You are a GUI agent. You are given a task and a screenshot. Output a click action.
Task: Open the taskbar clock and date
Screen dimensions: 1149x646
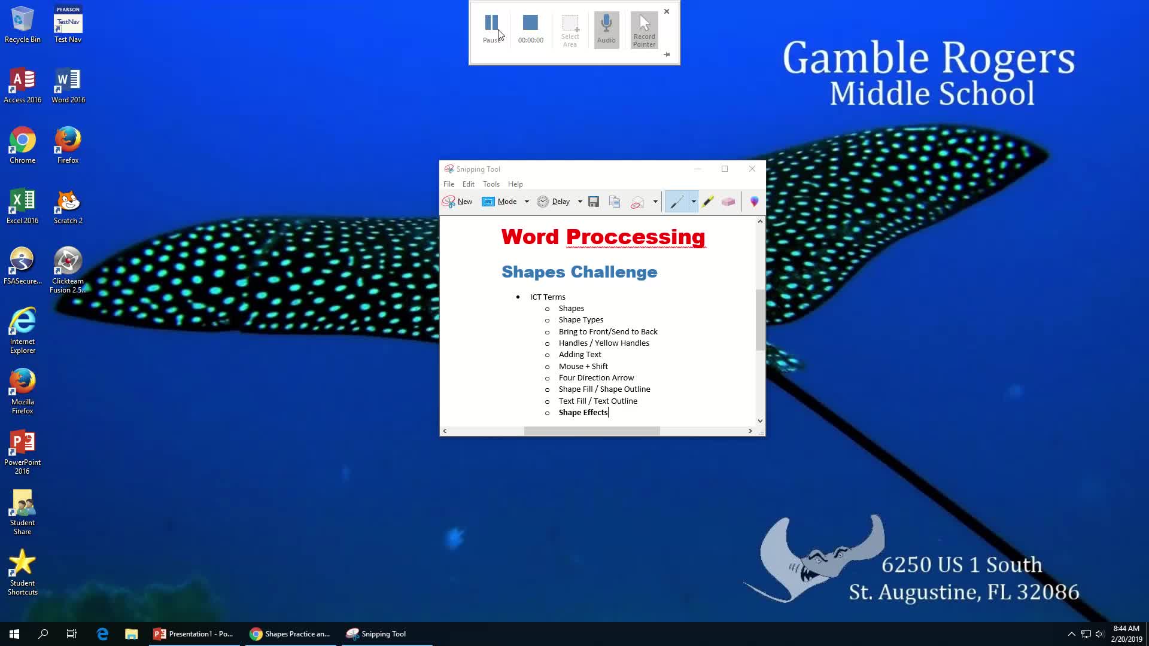[x=1126, y=634]
